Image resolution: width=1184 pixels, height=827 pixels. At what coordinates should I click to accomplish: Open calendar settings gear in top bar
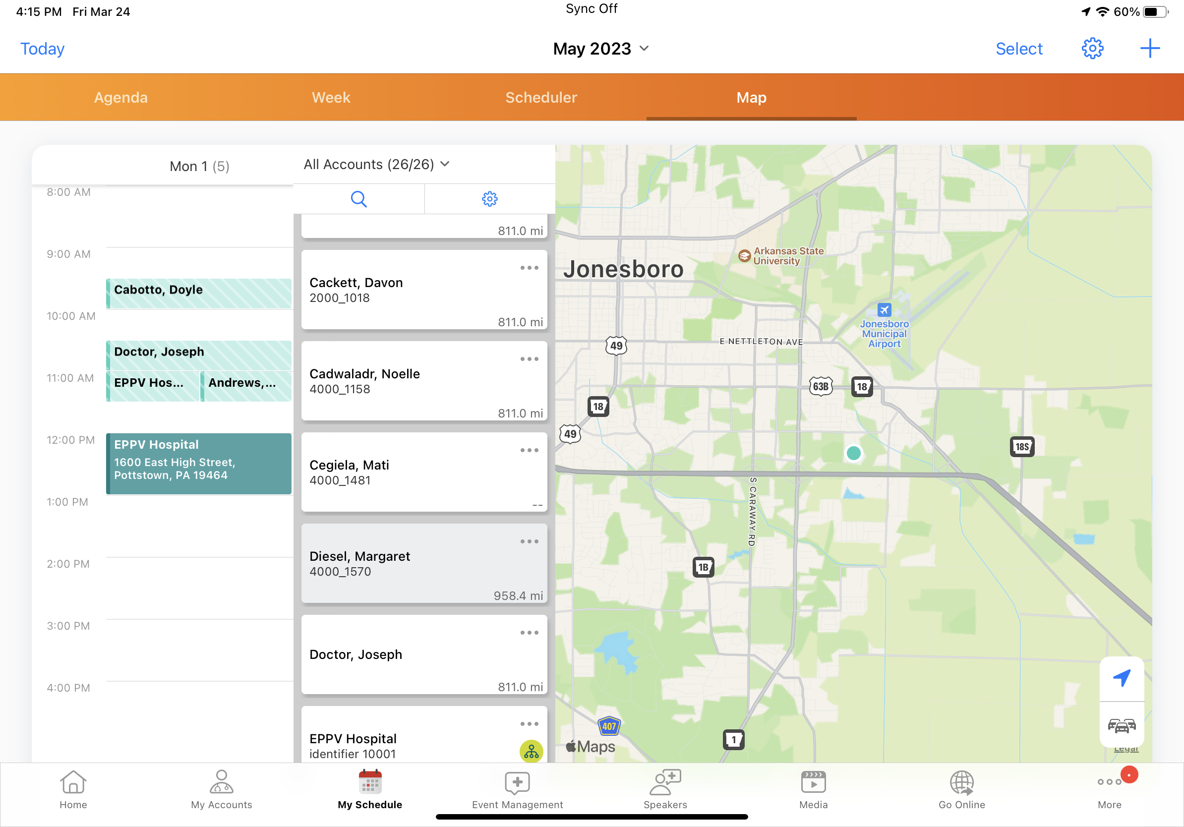click(1092, 49)
